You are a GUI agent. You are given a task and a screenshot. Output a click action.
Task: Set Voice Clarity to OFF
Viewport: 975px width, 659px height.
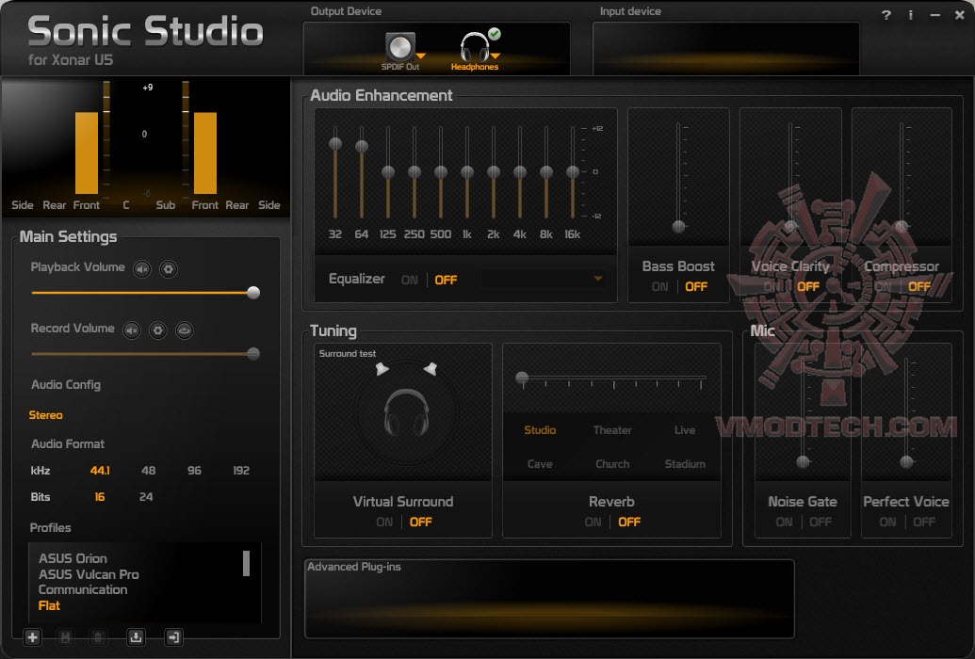tap(807, 286)
